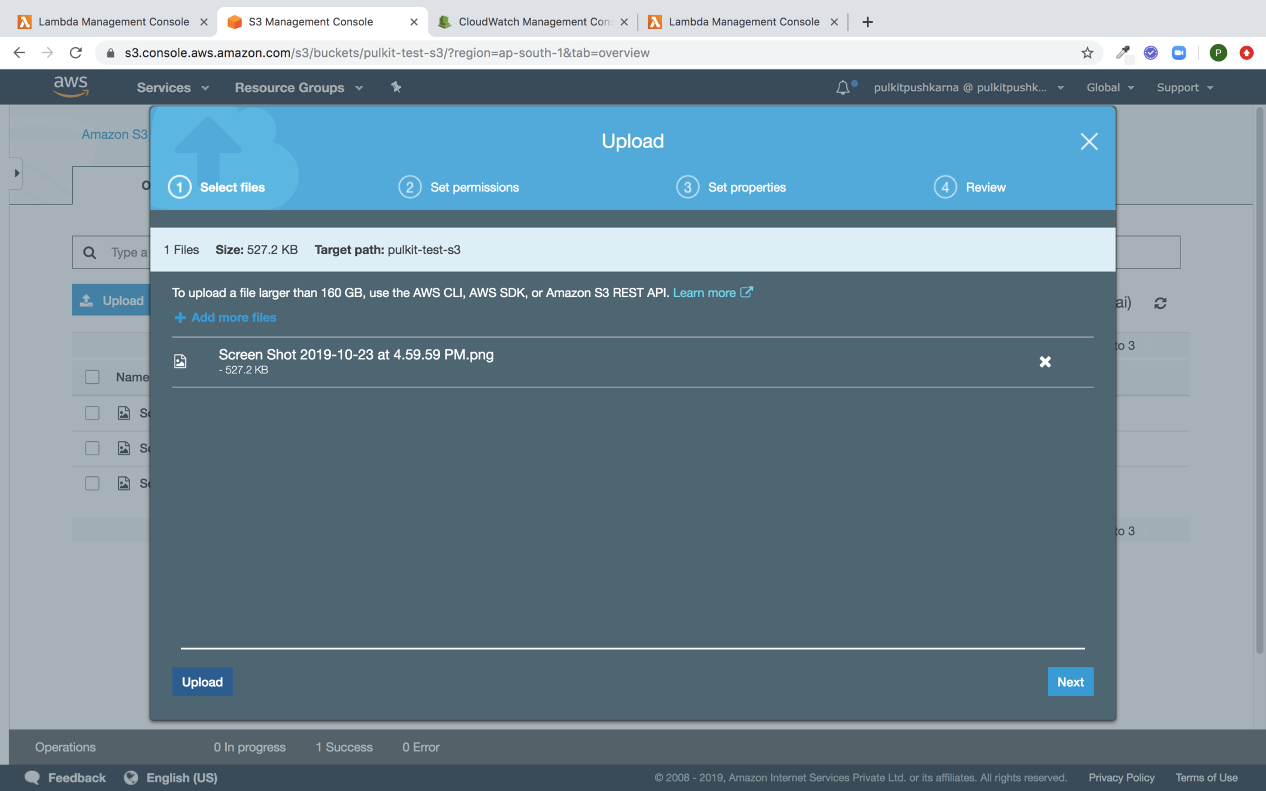Screen dimensions: 1266x791
Task: Click the AWS logo home icon
Action: tap(71, 86)
